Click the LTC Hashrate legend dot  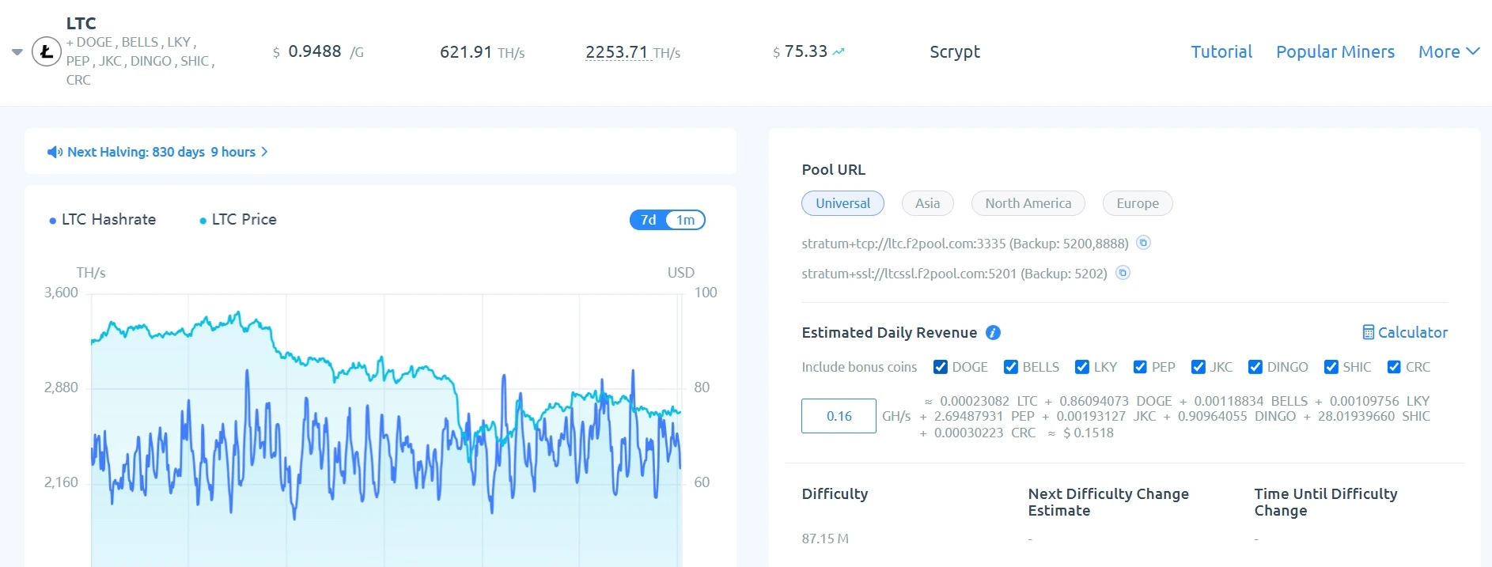click(53, 221)
